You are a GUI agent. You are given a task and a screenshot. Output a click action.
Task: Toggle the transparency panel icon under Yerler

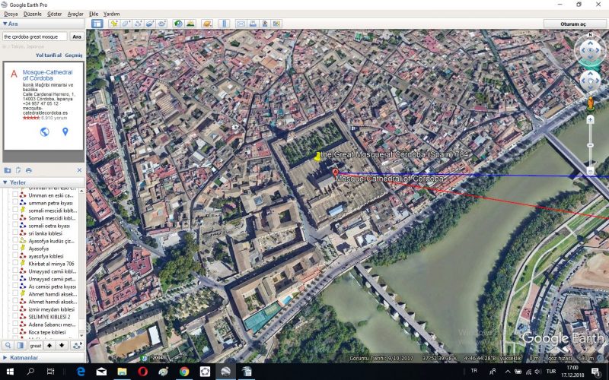click(x=21, y=346)
